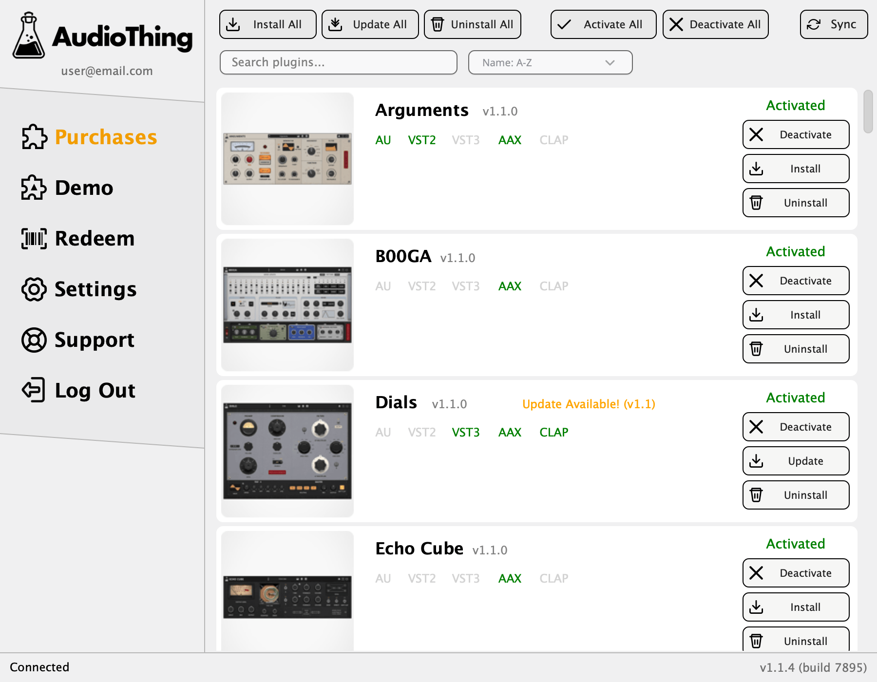Click the Uninstall All button
Viewport: 877px width, 682px height.
473,24
